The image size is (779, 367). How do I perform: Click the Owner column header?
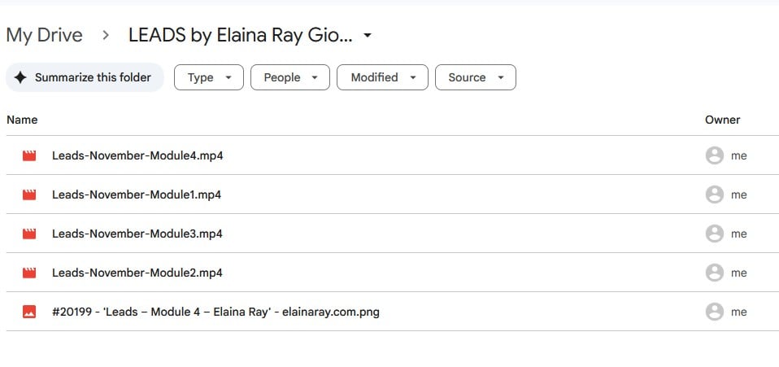[722, 120]
